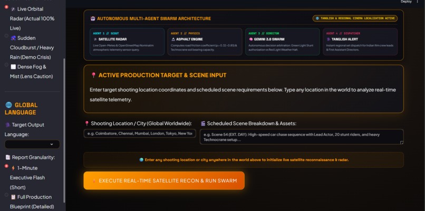Click Execute Real-Time Satellite Recon & Run Swarm

[x=164, y=180]
